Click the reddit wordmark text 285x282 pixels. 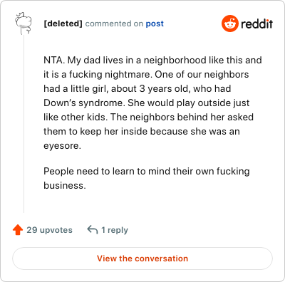tap(256, 23)
